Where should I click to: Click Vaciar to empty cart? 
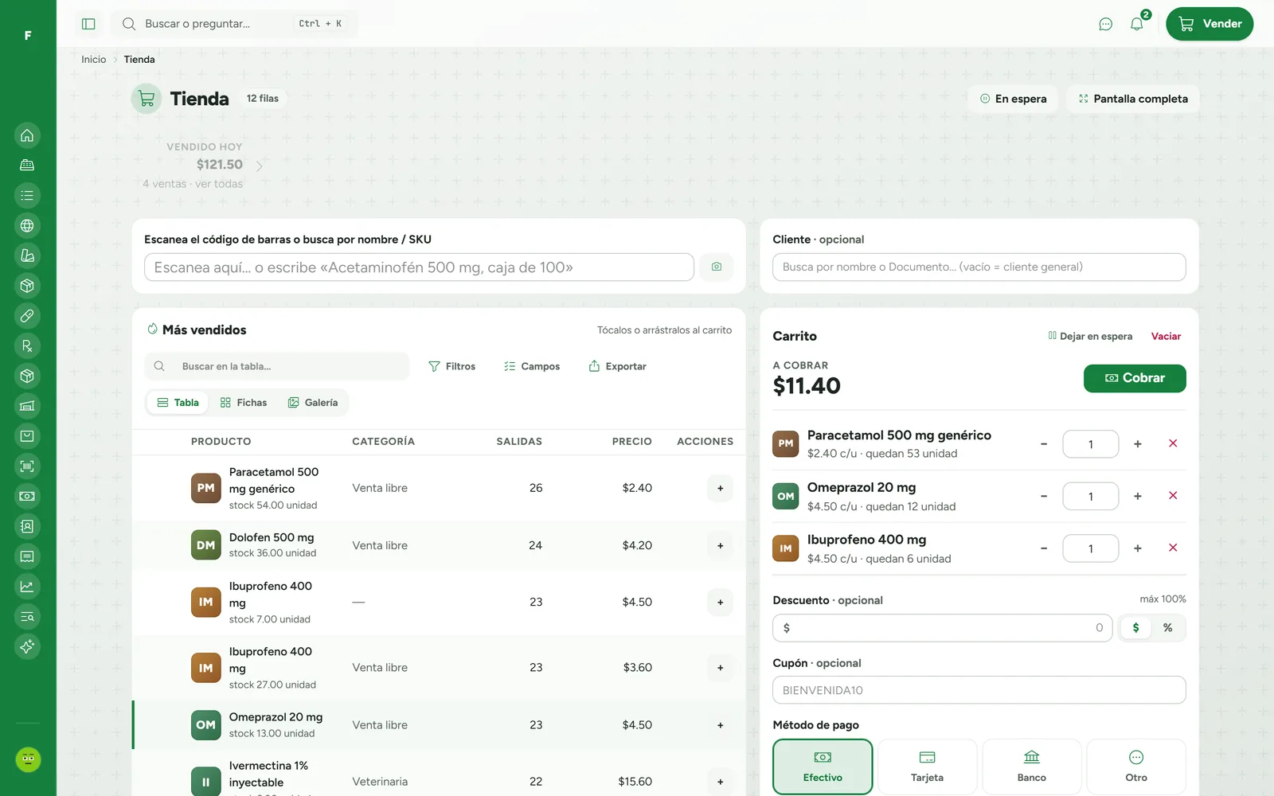1166,337
